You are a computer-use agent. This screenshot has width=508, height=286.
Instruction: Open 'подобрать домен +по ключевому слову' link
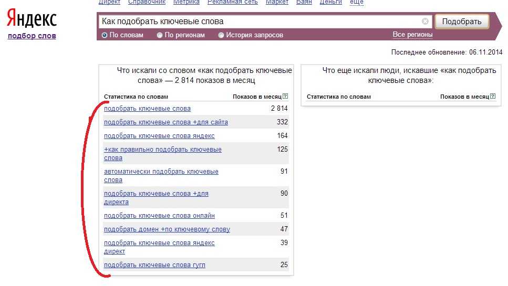tap(167, 229)
